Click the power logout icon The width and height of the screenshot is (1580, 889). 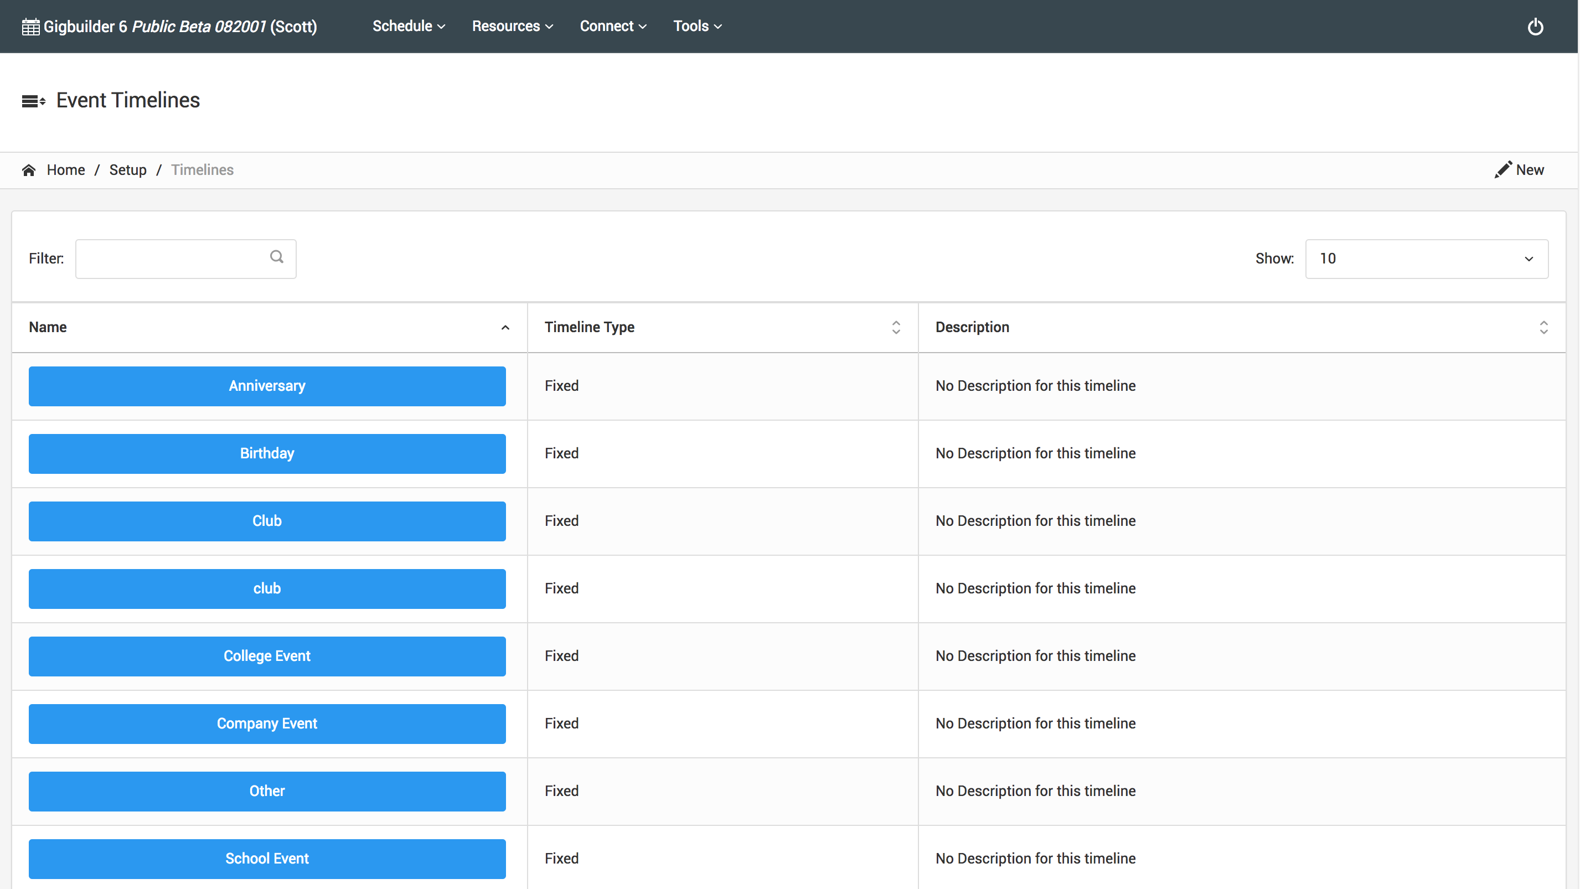[1535, 27]
